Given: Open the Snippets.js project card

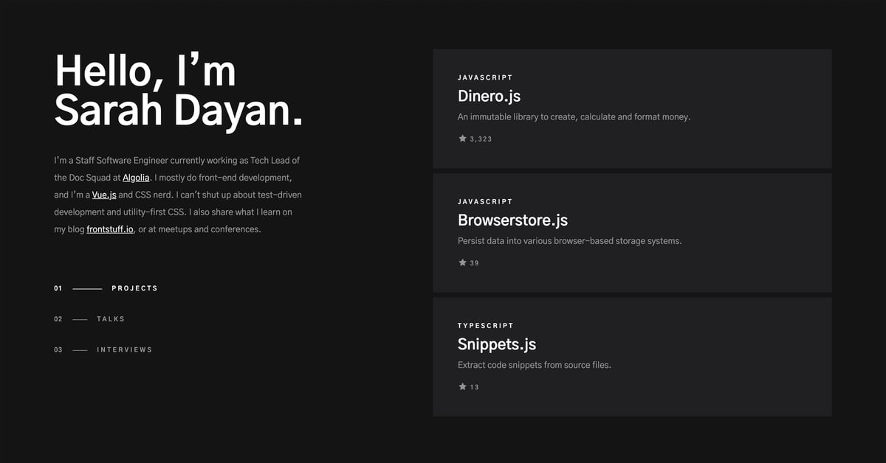Looking at the screenshot, I should click(631, 356).
